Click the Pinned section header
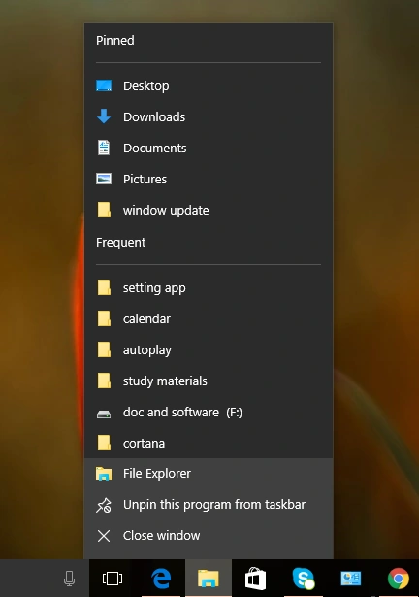The height and width of the screenshot is (597, 419). (x=114, y=41)
